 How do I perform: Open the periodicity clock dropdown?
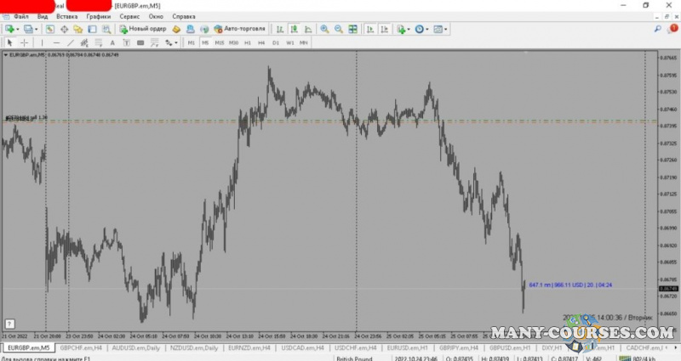(x=430, y=29)
